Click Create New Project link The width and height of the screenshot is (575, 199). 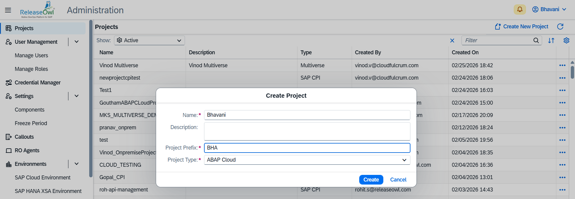pyautogui.click(x=522, y=27)
